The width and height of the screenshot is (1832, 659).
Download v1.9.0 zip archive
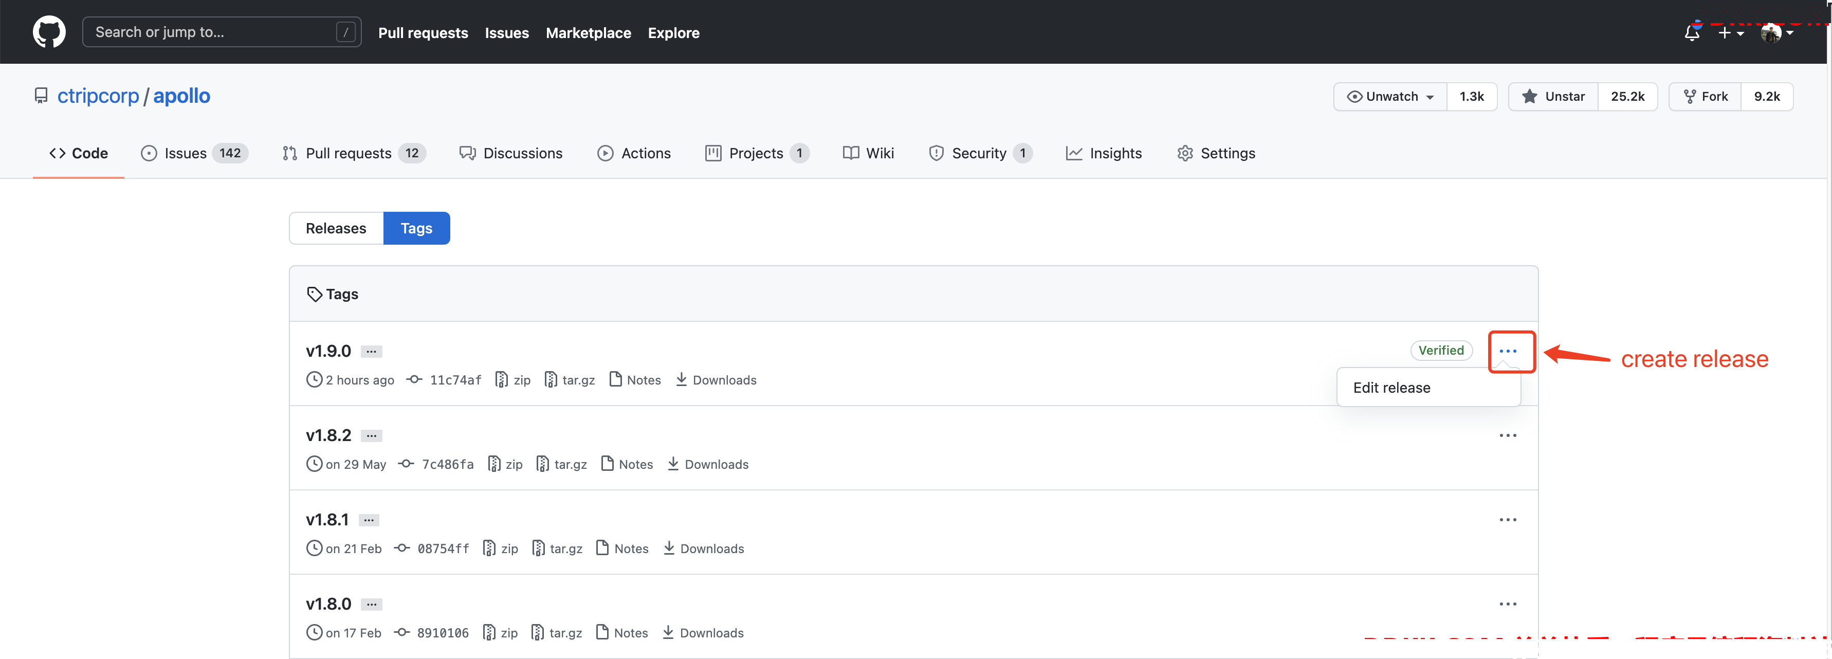513,380
